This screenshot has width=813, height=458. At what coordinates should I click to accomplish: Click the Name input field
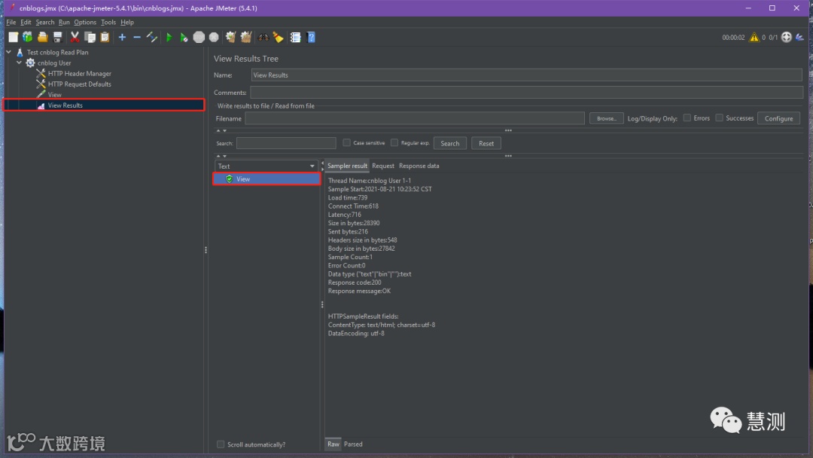pos(526,75)
